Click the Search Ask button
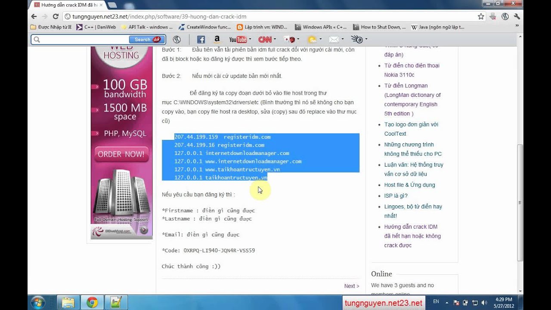The height and width of the screenshot is (310, 551). coord(146,40)
